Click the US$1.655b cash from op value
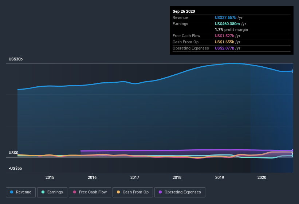This screenshot has height=204, width=299. tap(224, 42)
